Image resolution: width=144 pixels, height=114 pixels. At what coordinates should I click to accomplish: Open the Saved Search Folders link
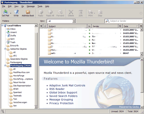pos(63,96)
